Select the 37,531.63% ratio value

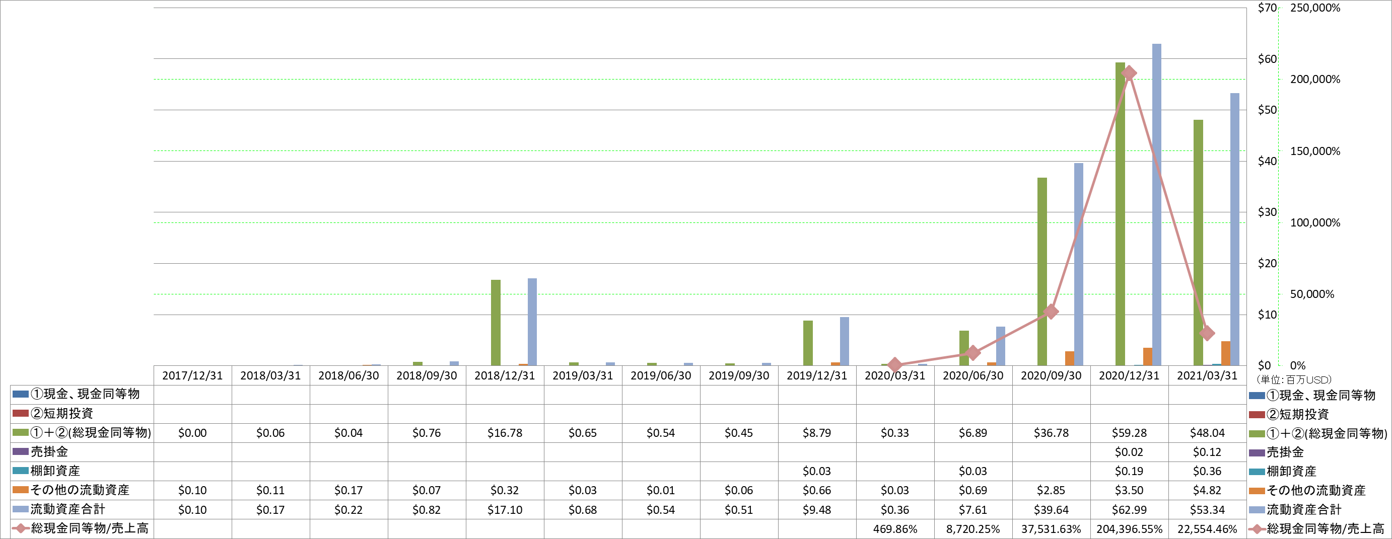click(x=1051, y=529)
